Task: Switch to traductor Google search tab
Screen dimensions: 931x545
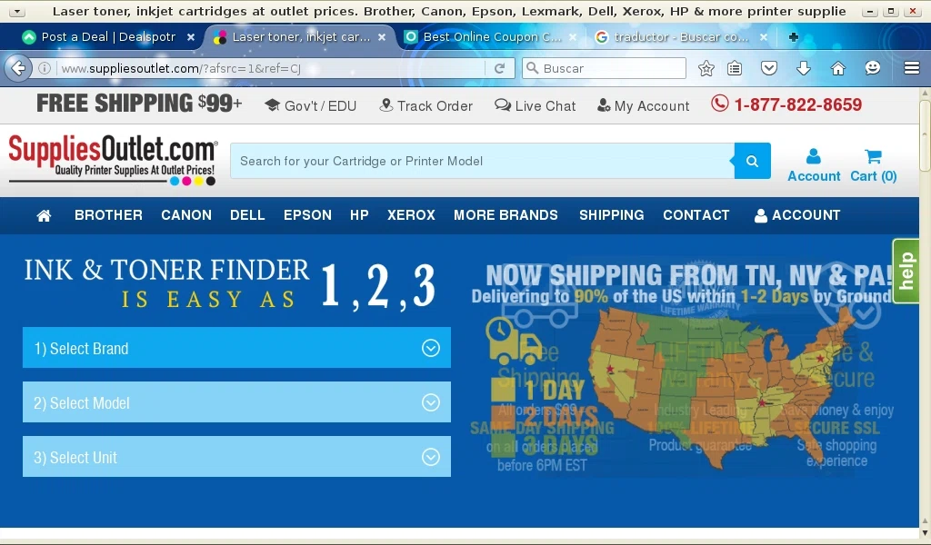Action: tap(682, 36)
